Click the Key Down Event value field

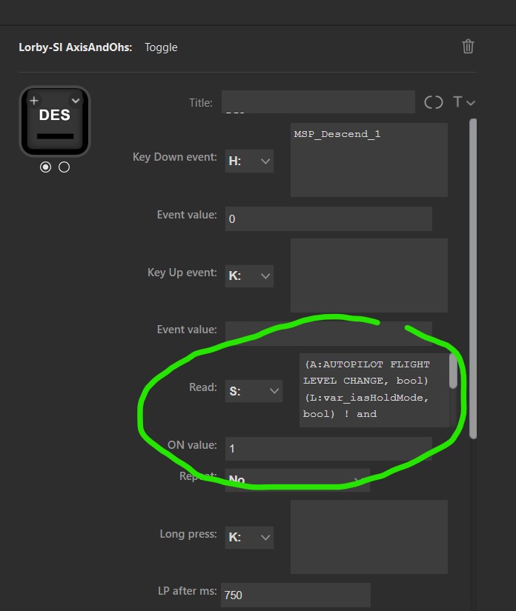point(328,218)
